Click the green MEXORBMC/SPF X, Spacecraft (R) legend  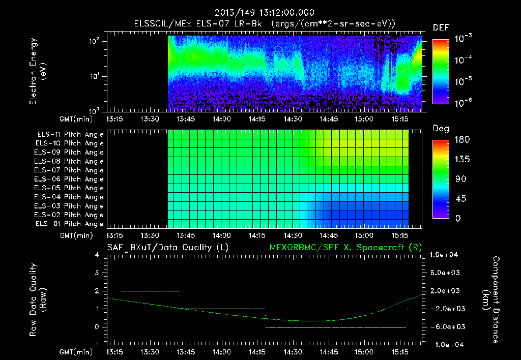coord(345,248)
